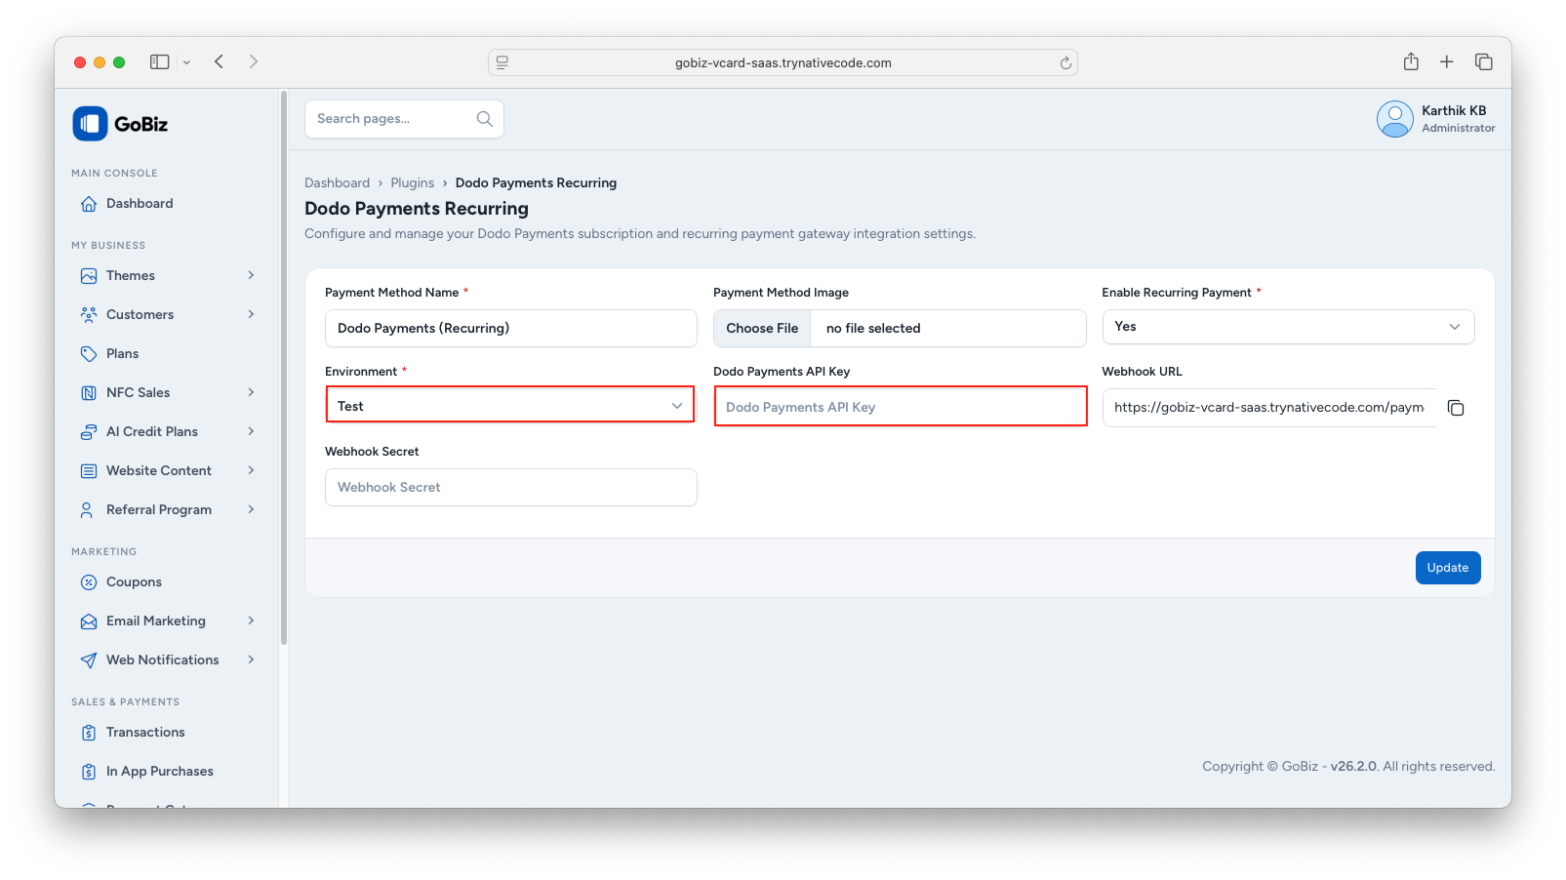Click the Dashboard home icon in sidebar
The height and width of the screenshot is (880, 1566).
(89, 204)
